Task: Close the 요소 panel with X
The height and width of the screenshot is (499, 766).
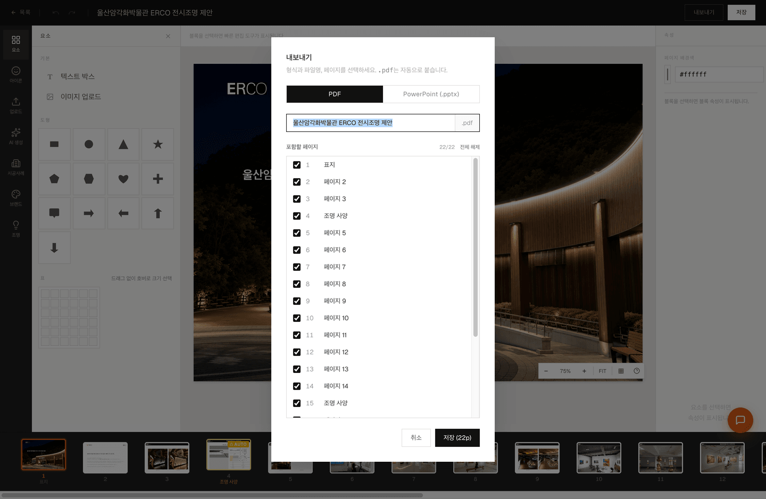Action: point(168,36)
